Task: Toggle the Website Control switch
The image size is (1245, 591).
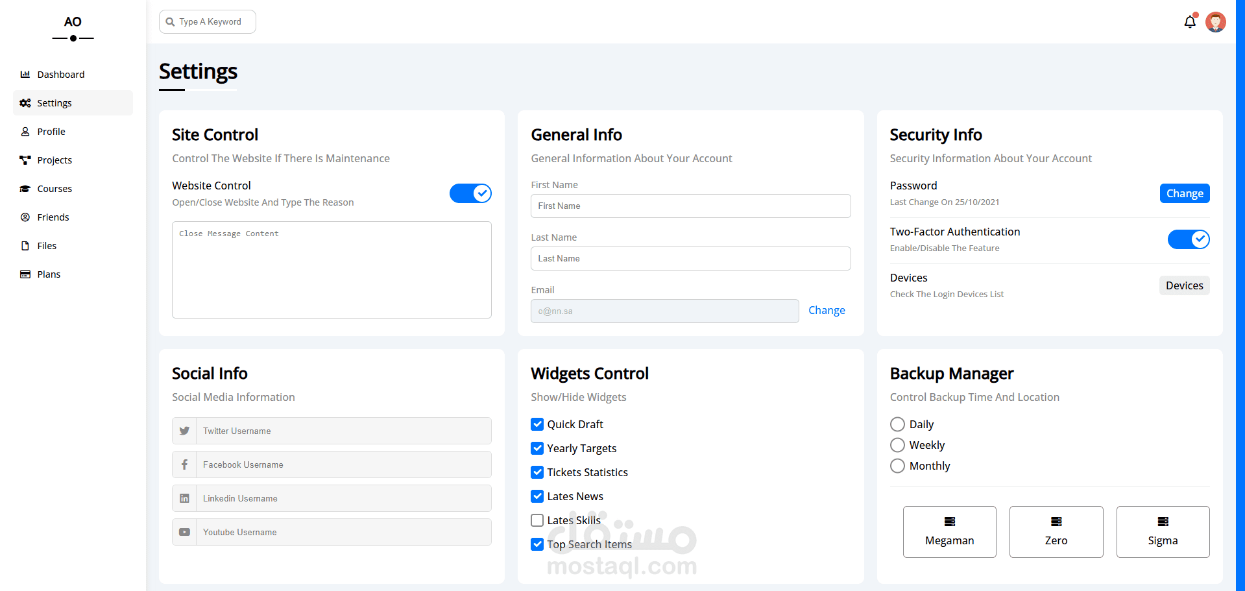Action: 470,193
